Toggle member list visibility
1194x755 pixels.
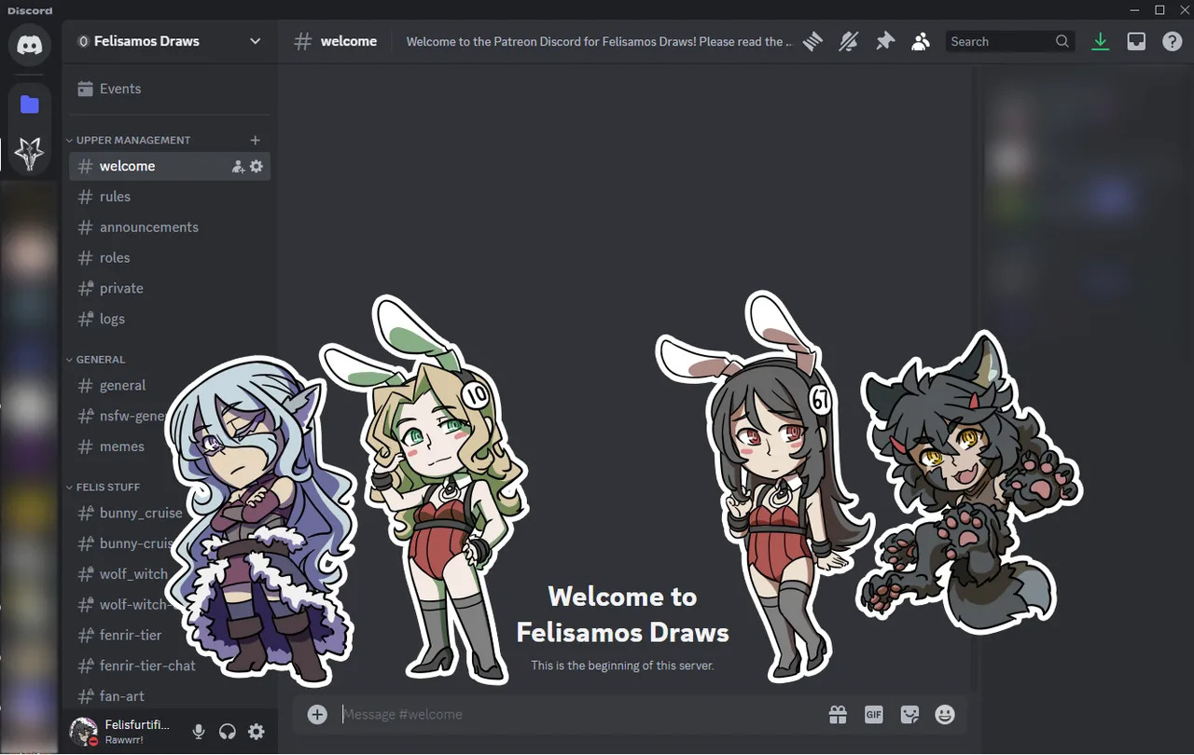click(x=921, y=42)
